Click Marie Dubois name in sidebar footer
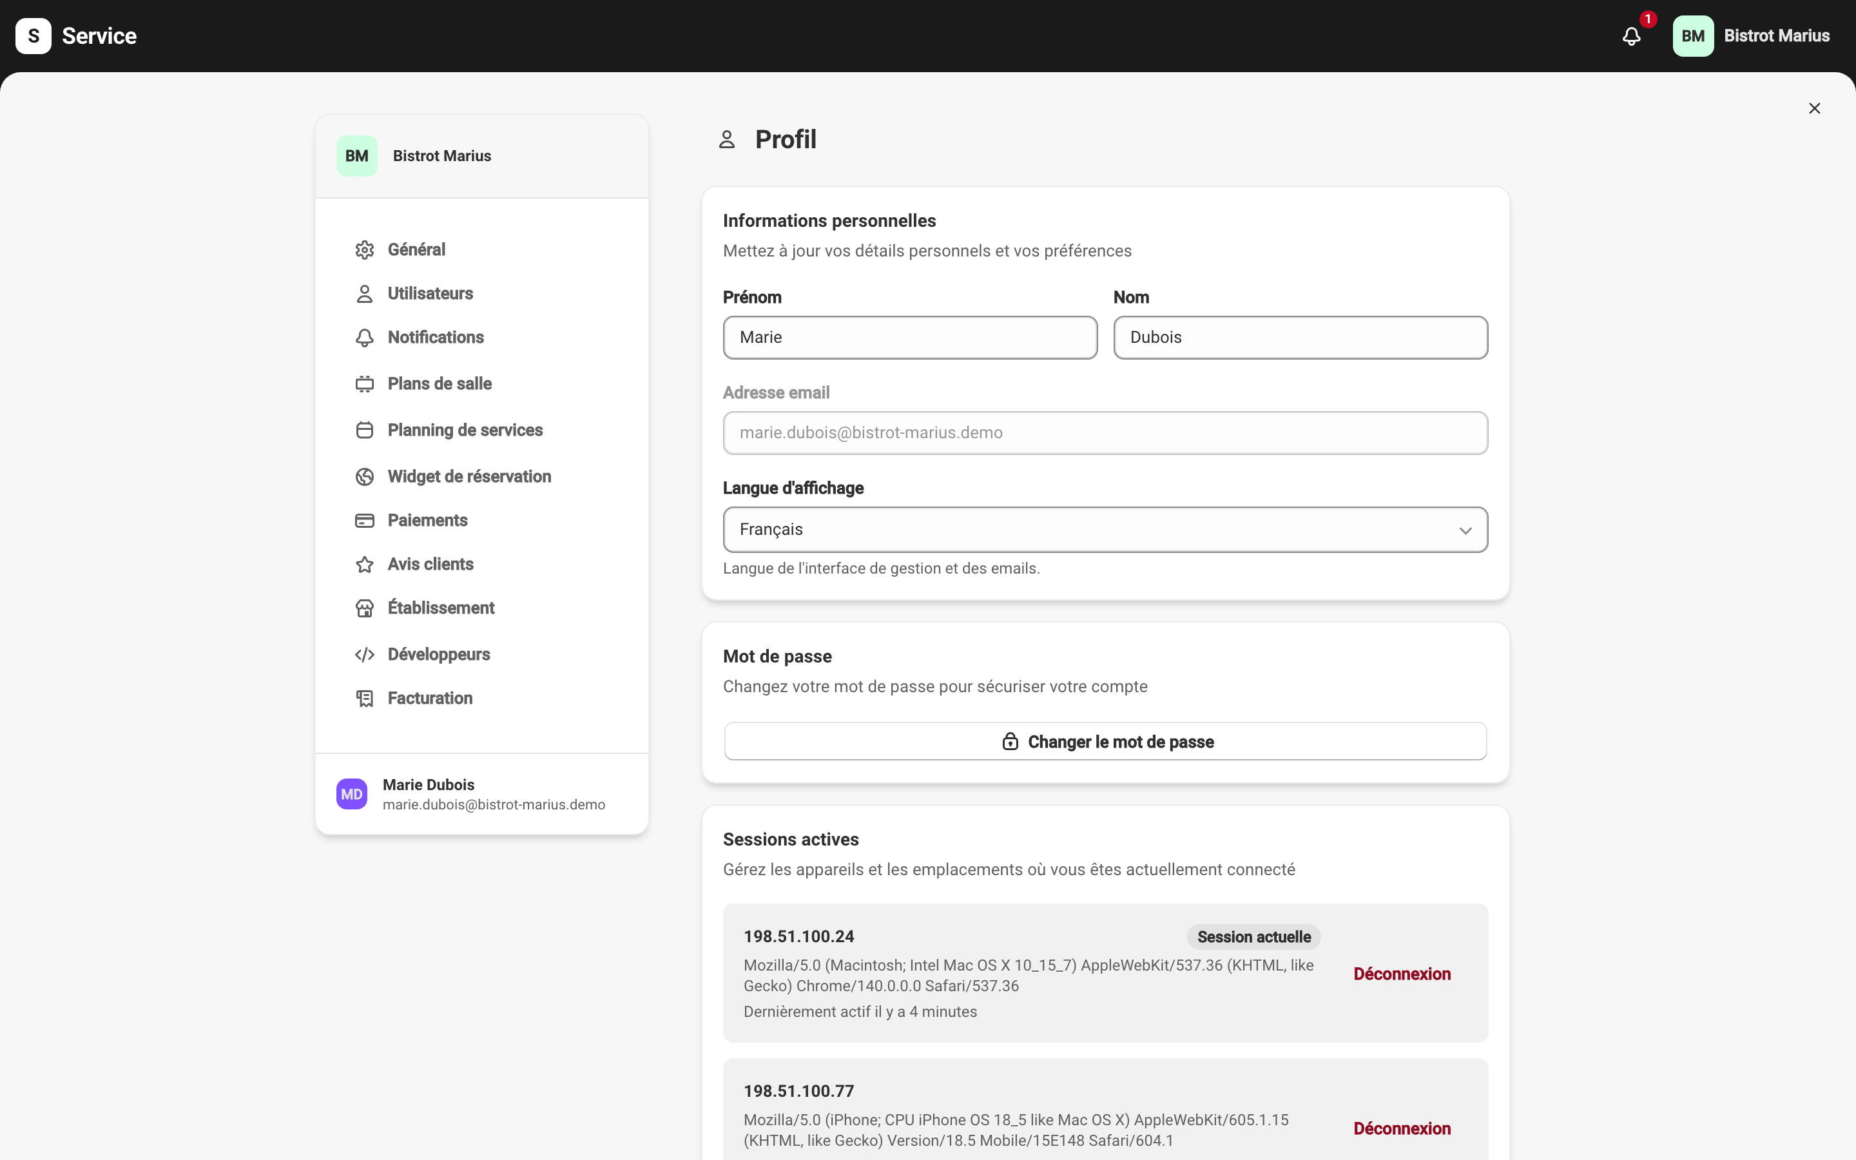The height and width of the screenshot is (1160, 1856). [428, 785]
